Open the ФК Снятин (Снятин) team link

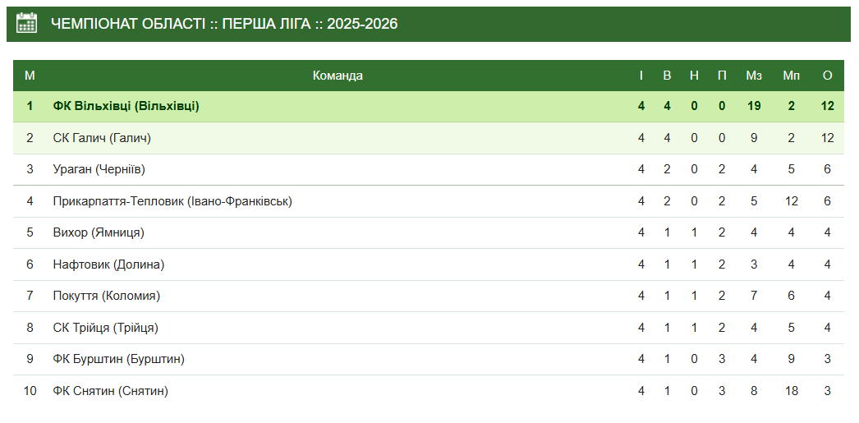point(110,391)
